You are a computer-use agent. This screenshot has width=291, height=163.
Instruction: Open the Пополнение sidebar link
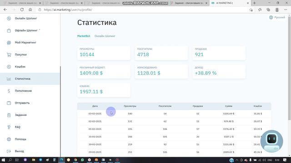[23, 91]
